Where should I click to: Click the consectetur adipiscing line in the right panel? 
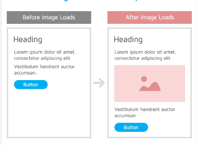point(143,58)
